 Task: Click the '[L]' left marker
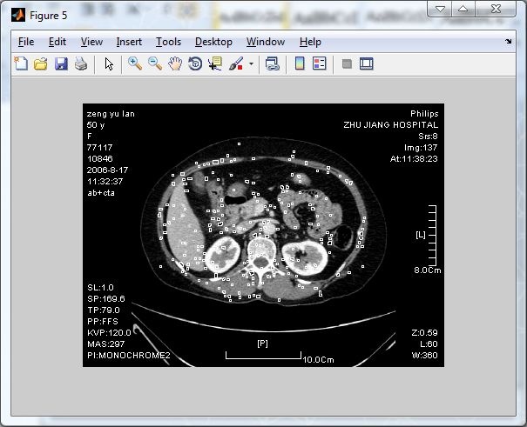[421, 235]
